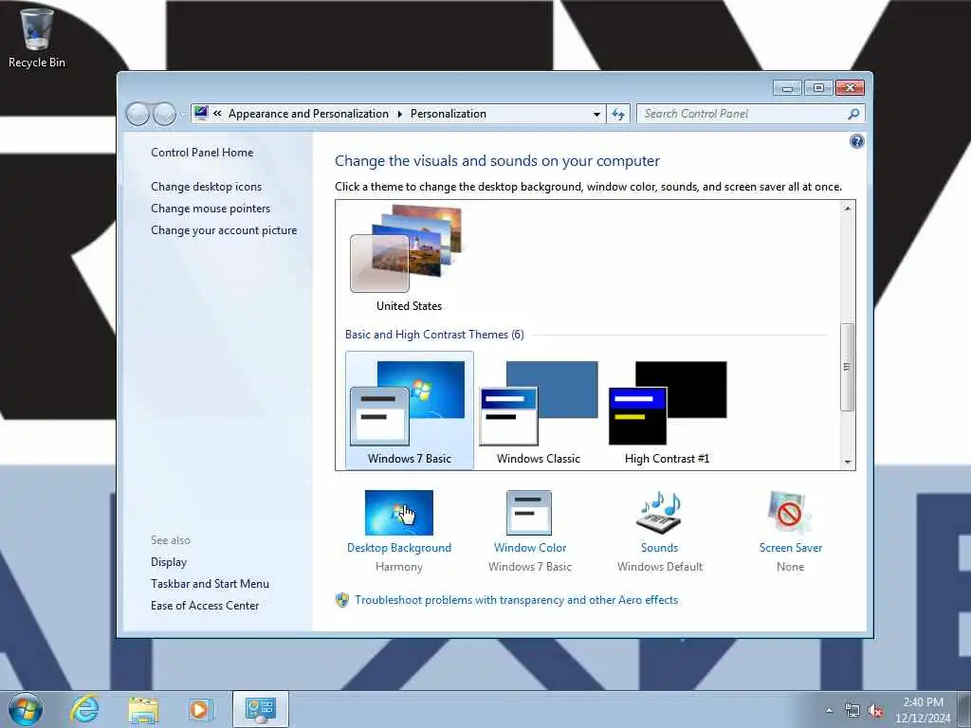Open the Sounds icon
971x728 pixels.
tap(659, 513)
